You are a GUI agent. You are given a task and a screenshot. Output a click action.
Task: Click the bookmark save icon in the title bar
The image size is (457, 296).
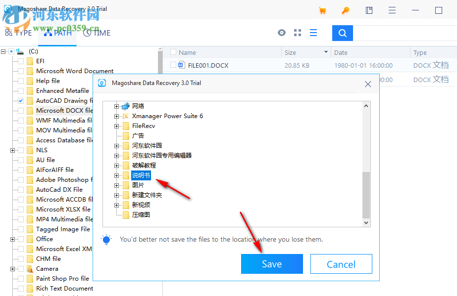pyautogui.click(x=369, y=10)
